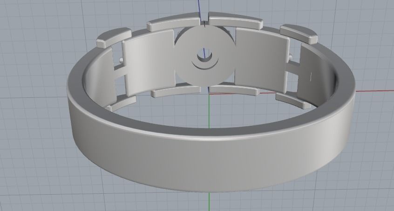
Task: Select the small pin on the right plate's edge
Action: tap(291, 57)
